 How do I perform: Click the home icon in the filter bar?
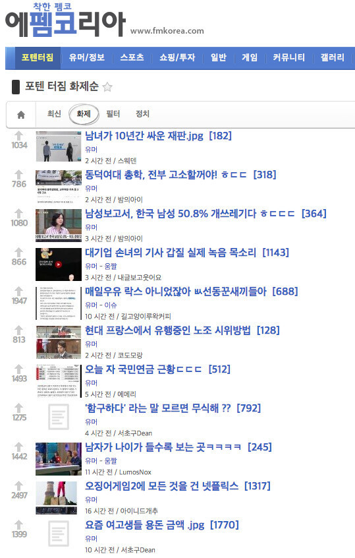[21, 115]
